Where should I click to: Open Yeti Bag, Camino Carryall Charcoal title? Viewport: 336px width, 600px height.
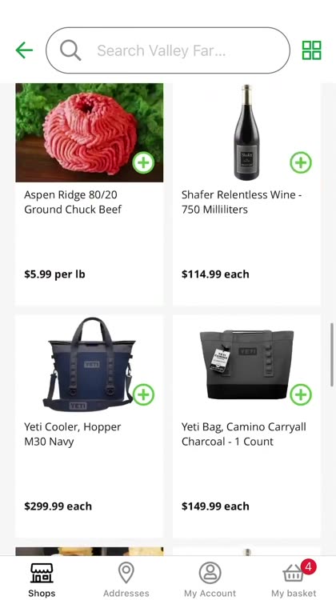(x=244, y=434)
